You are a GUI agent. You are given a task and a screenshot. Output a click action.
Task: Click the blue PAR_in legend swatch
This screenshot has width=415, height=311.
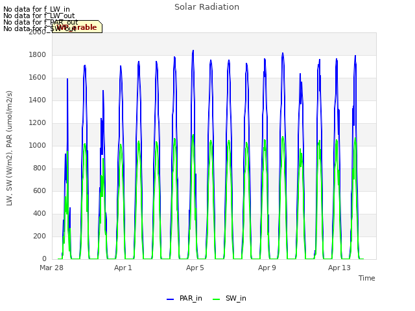[170, 299]
